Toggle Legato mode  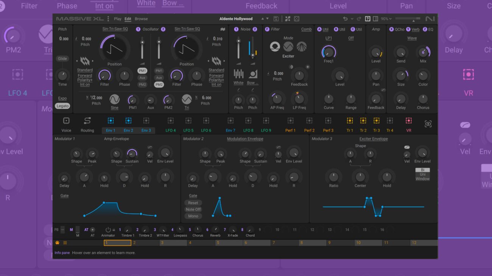[62, 106]
